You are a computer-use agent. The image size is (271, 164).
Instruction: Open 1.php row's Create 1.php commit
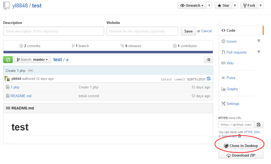88,87
